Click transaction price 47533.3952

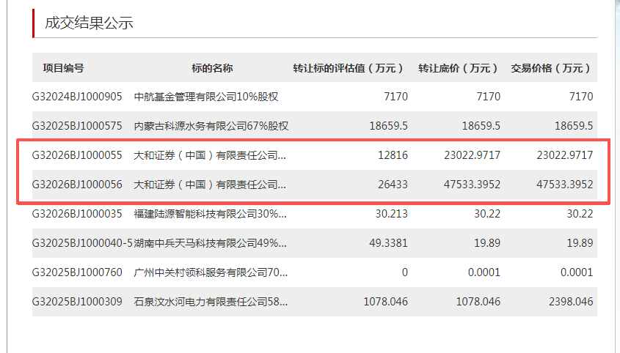tap(565, 185)
